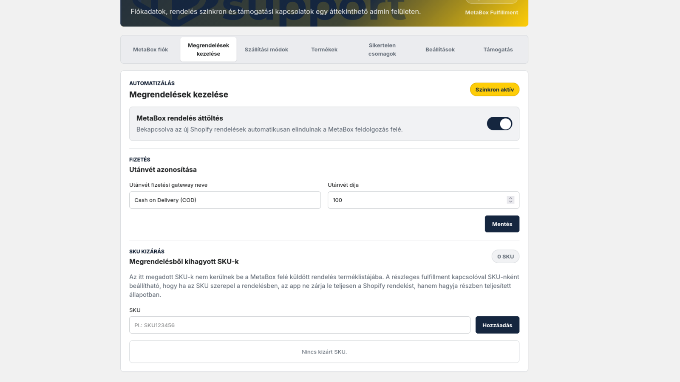Image resolution: width=680 pixels, height=382 pixels.
Task: Focus the SKU input with placeholder SKU123456
Action: (x=300, y=325)
